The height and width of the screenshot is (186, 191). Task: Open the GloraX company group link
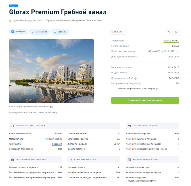pos(175,46)
